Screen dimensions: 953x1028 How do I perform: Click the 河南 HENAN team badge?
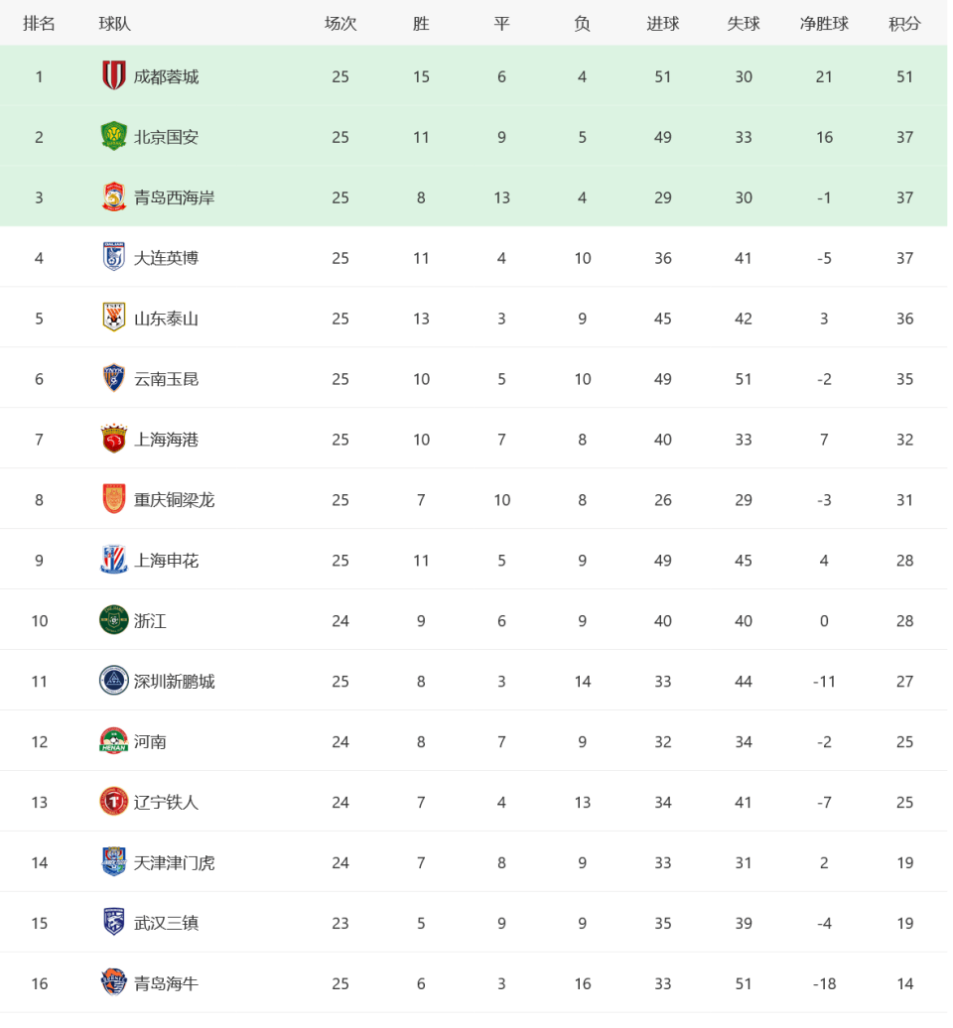click(x=114, y=741)
